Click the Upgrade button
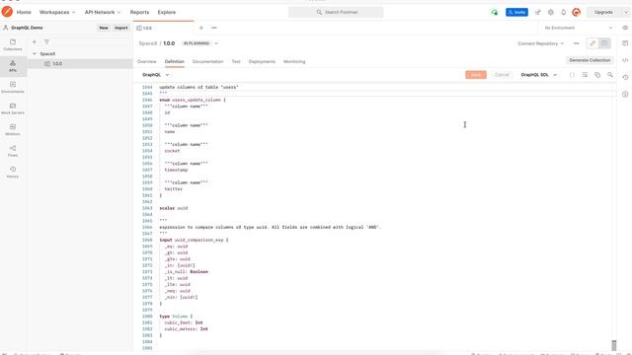The width and height of the screenshot is (632, 355). point(603,12)
